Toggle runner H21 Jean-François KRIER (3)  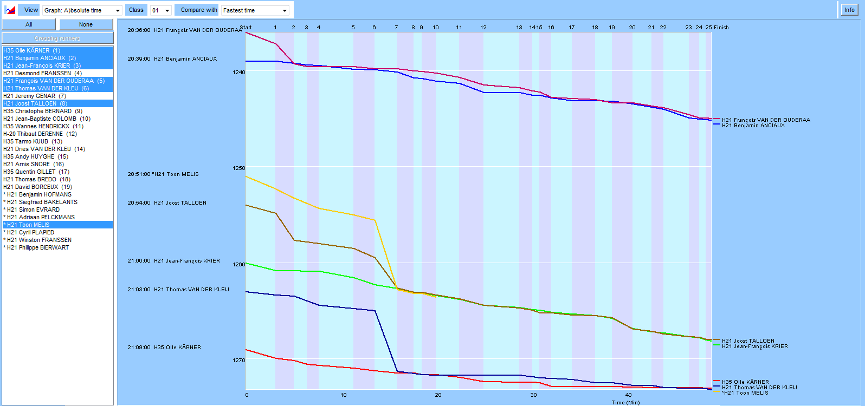[57, 66]
